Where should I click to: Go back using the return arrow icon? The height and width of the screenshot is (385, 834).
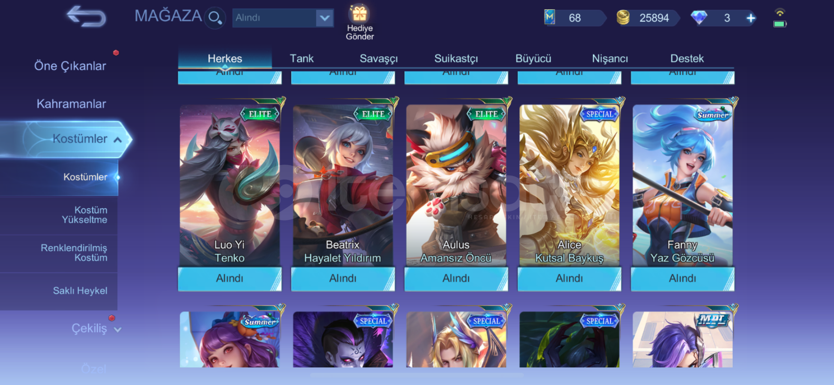point(87,17)
